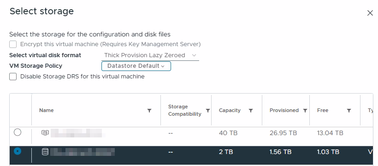The width and height of the screenshot is (378, 166).
Task: Open Storage Compatibility column filter
Action: [207, 111]
